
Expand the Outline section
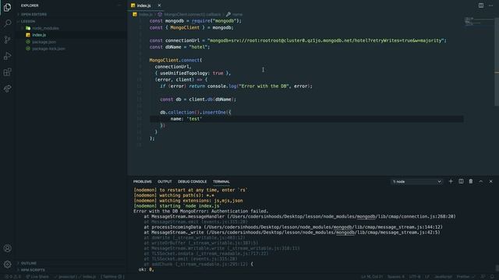tap(29, 263)
